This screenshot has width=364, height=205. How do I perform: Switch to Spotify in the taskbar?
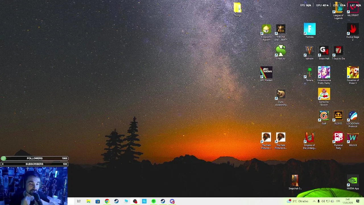pos(154,201)
